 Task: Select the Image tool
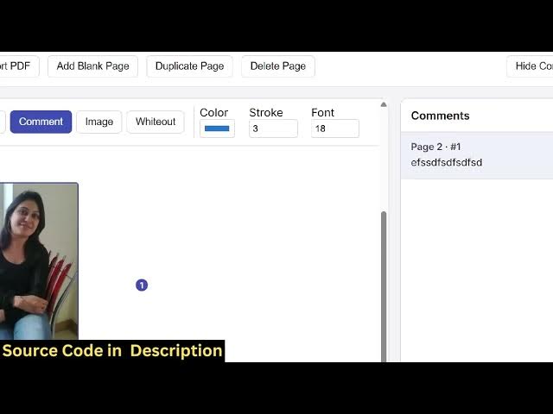point(99,122)
